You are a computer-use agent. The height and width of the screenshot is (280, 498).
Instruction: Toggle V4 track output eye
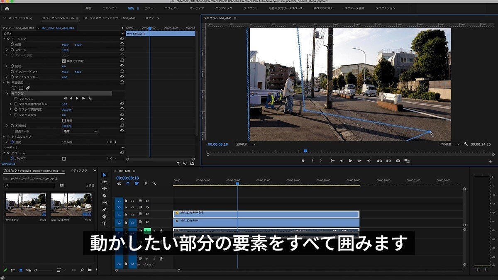point(147,201)
